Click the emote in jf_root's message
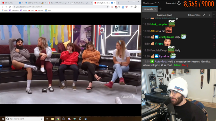This screenshot has height=121, width=216. tap(167, 43)
